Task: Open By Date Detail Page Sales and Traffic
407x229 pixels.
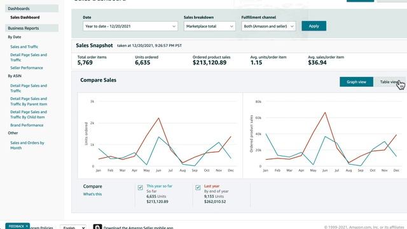Action: pyautogui.click(x=29, y=57)
